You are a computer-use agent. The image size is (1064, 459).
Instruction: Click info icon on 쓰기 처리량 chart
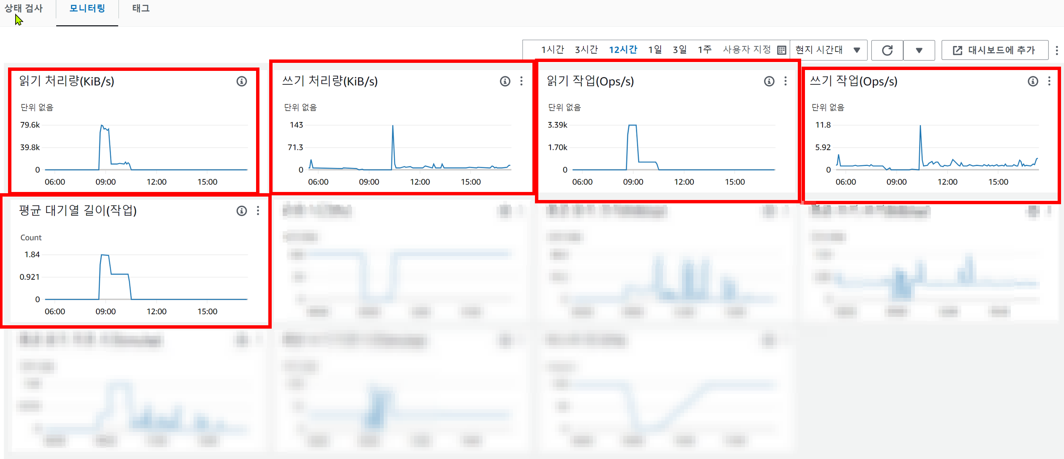(505, 81)
